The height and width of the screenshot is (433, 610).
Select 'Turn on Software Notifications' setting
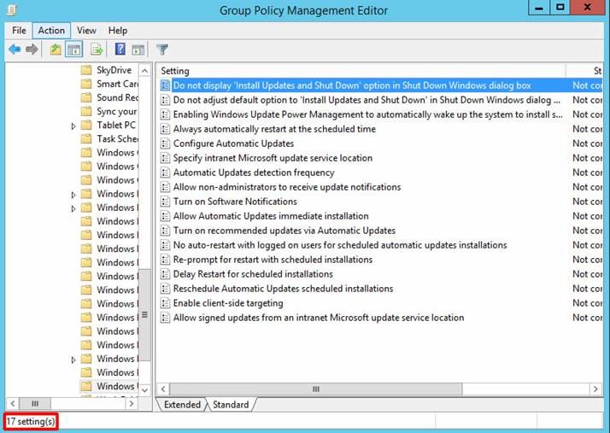click(235, 202)
